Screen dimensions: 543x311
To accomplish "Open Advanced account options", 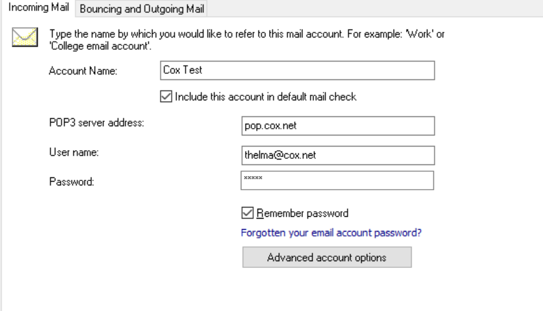I will point(327,257).
